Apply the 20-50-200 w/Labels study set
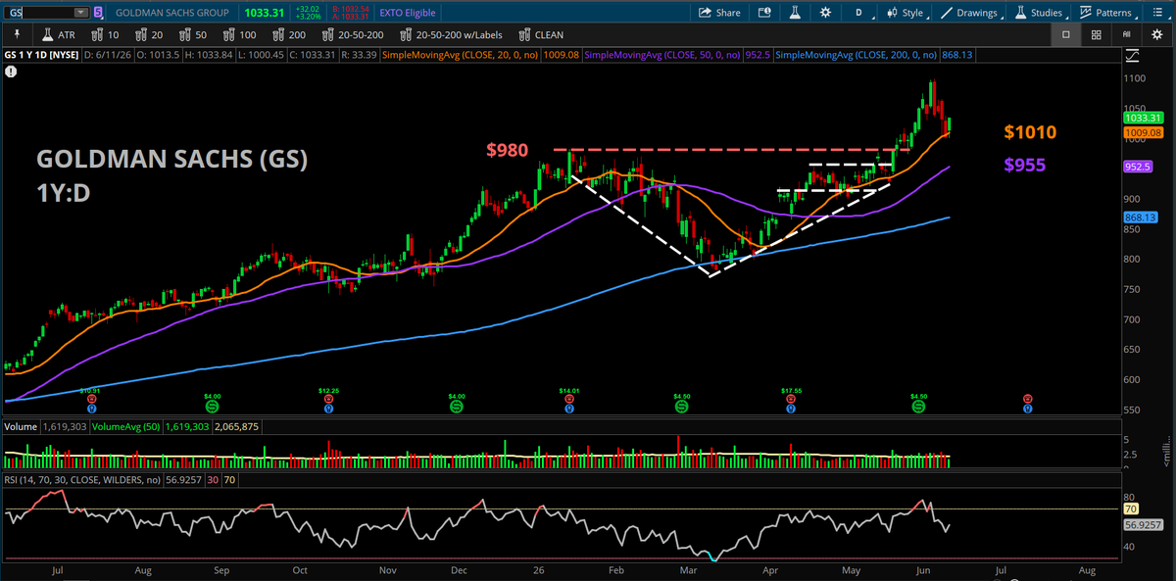The height and width of the screenshot is (581, 1176). click(450, 34)
